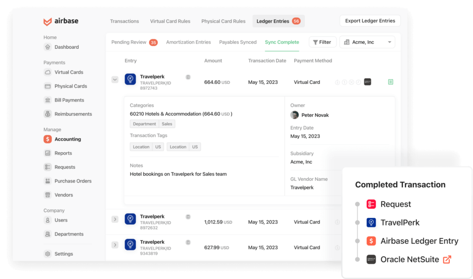The image size is (473, 279).
Task: Open the Virtual Cards cloud icon
Action: pos(48,72)
